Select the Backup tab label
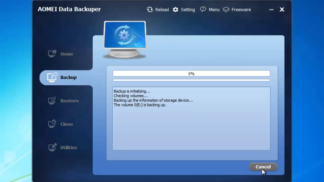324x182 pixels. point(69,77)
